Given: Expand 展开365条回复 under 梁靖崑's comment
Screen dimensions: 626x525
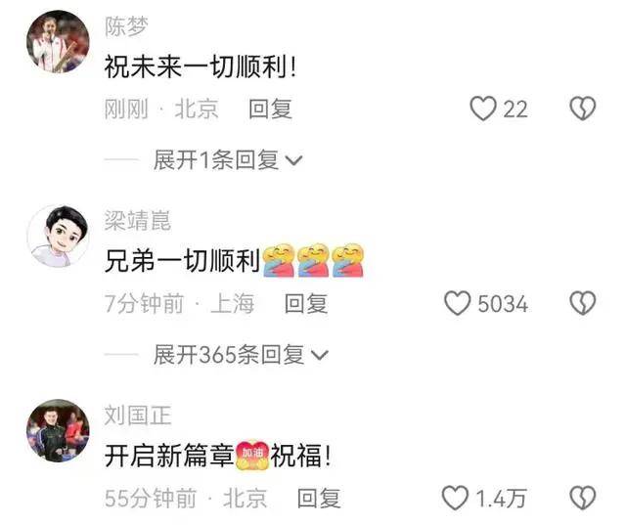Looking at the screenshot, I should tap(241, 355).
